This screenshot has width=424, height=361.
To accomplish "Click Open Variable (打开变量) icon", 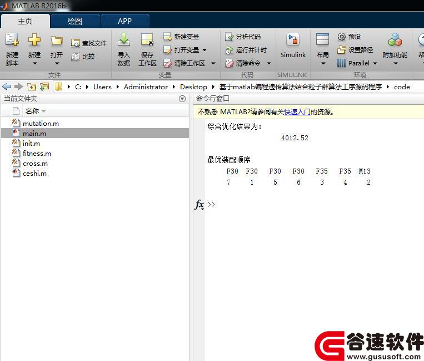I will point(168,50).
